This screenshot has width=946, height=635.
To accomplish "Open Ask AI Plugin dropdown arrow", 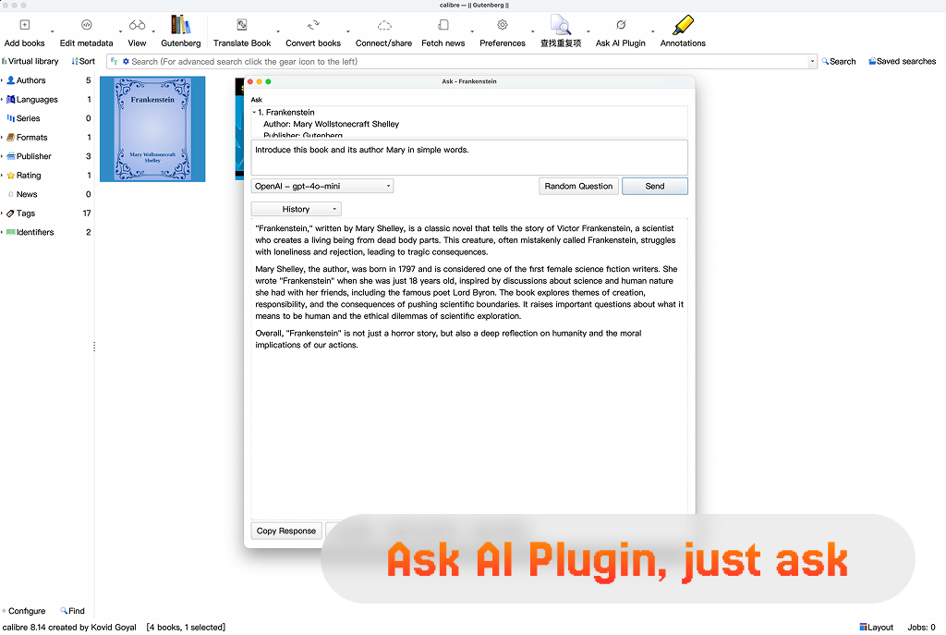I will tap(653, 31).
